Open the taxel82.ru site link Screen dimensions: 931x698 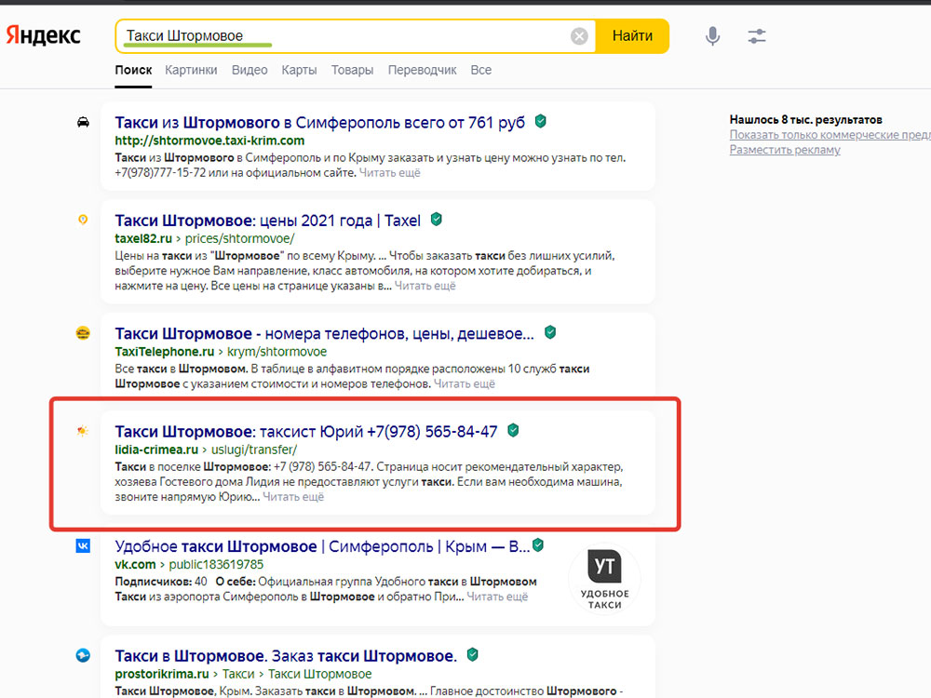[x=143, y=238]
